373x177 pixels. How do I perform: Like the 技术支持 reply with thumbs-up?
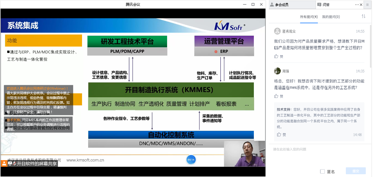pyautogui.click(x=279, y=135)
